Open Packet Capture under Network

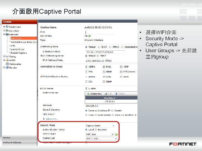(x=19, y=53)
